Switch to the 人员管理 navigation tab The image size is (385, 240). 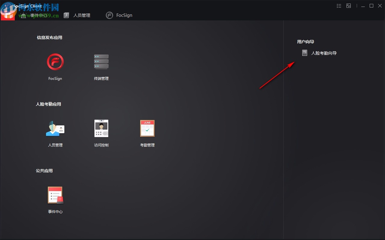click(x=82, y=15)
